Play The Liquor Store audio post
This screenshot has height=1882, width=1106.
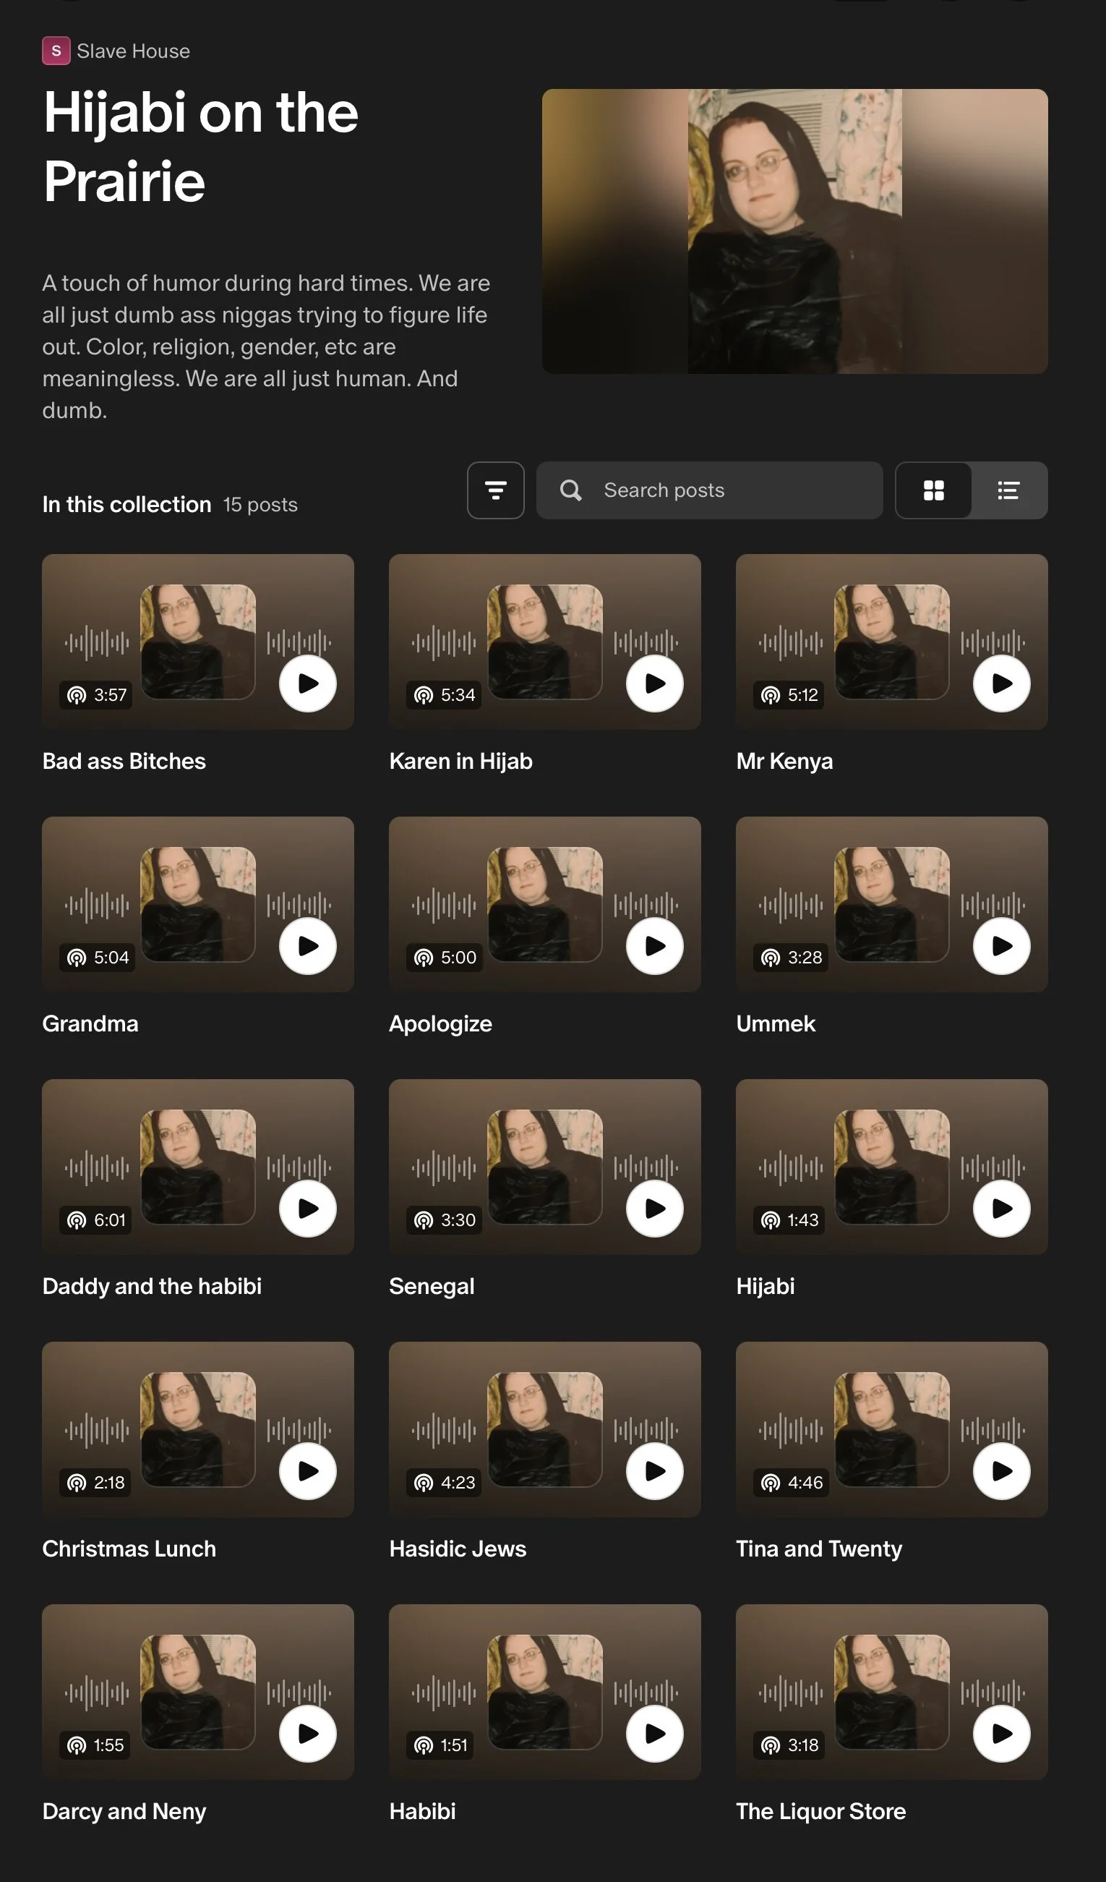pyautogui.click(x=1001, y=1734)
